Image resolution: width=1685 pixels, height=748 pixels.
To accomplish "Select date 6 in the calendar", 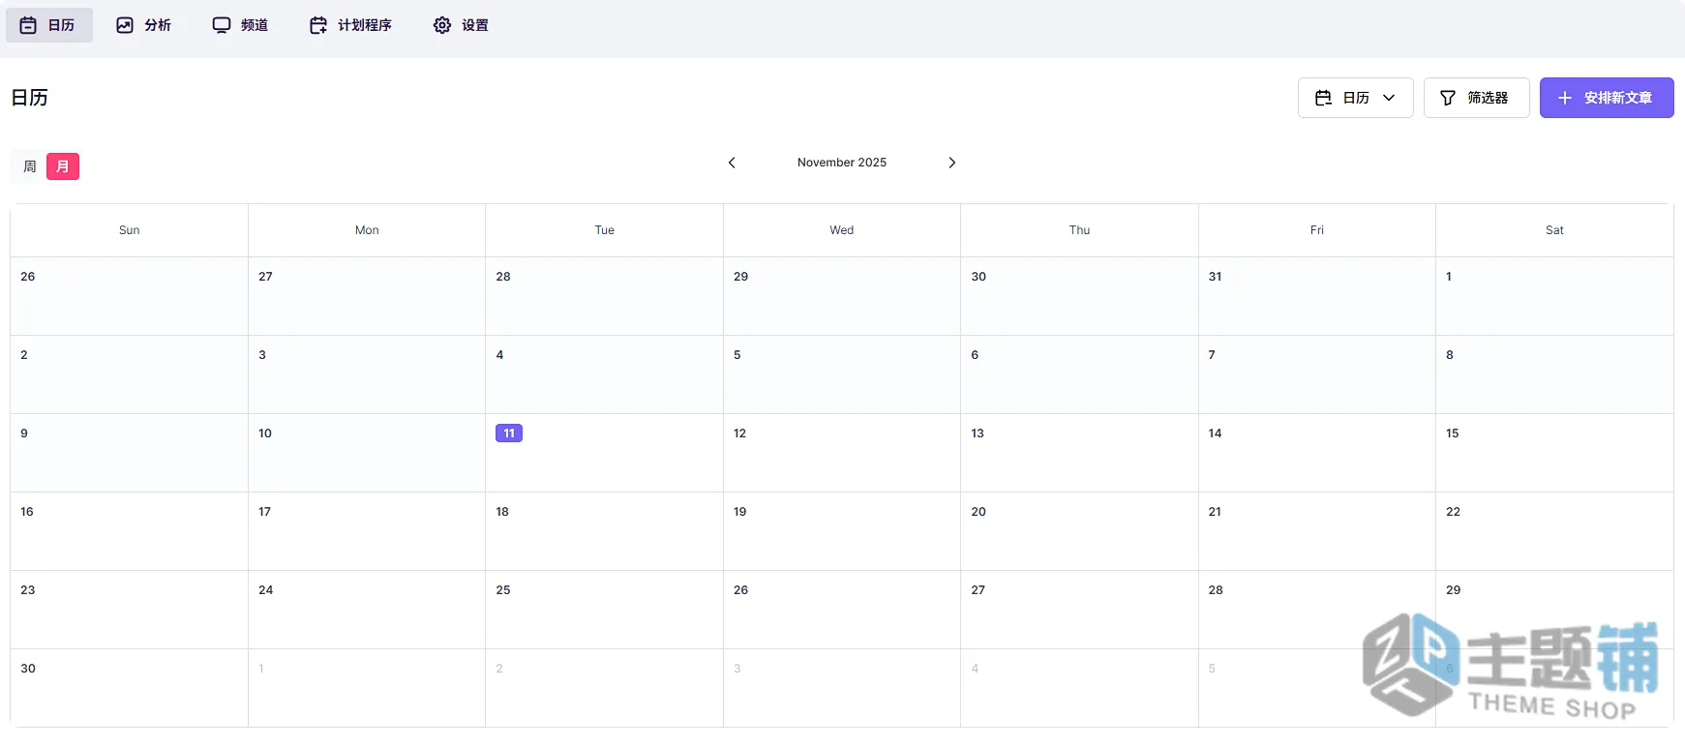I will click(1080, 374).
